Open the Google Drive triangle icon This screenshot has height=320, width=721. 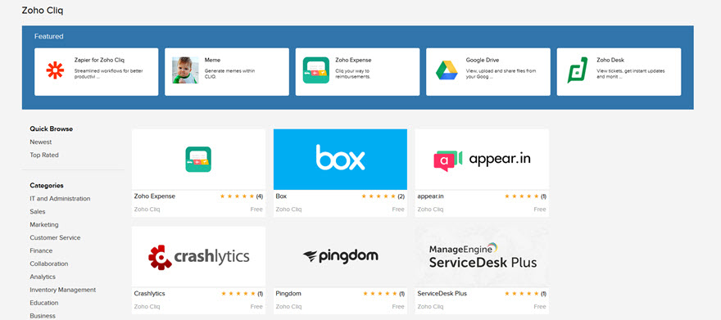pyautogui.click(x=447, y=70)
